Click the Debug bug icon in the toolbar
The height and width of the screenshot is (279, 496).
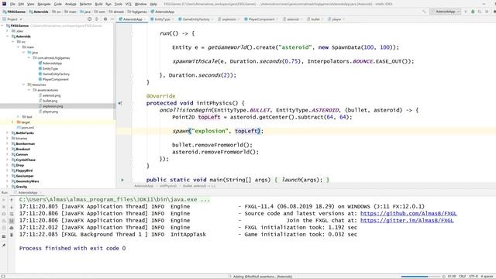[x=473, y=12]
